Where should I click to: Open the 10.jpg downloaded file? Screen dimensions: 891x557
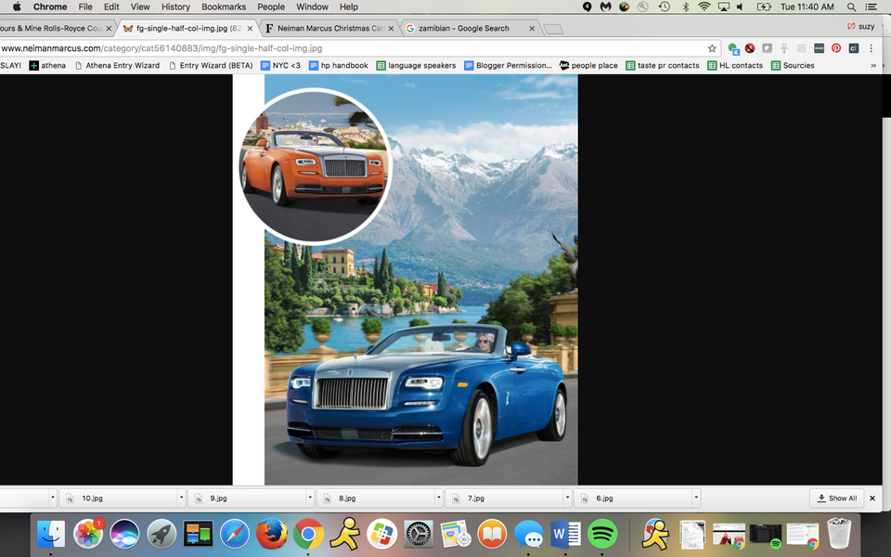point(119,498)
